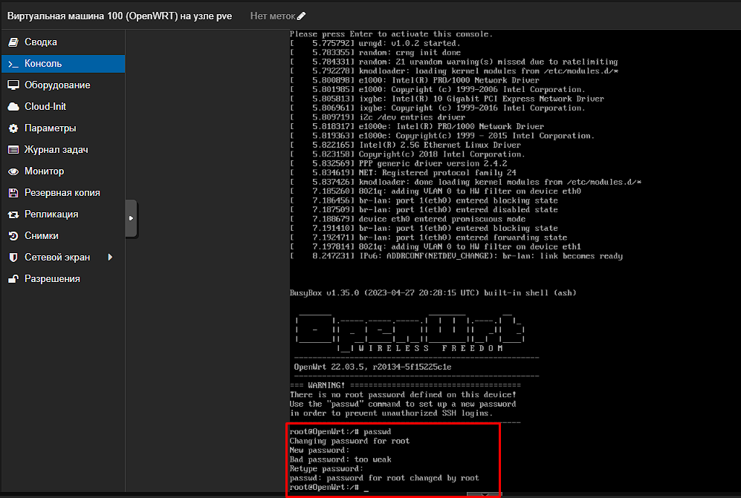Viewport: 741px width, 498px height.
Task: Click the Сводка notebook icon
Action: coord(13,42)
